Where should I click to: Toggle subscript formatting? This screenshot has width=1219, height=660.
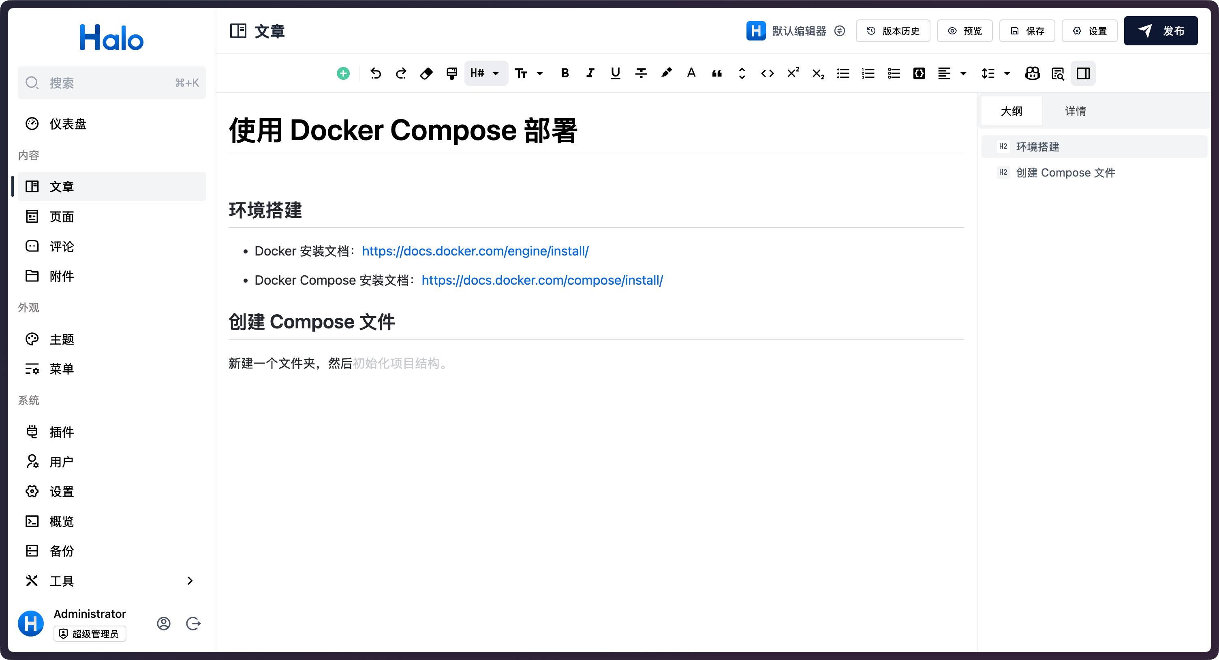point(818,73)
